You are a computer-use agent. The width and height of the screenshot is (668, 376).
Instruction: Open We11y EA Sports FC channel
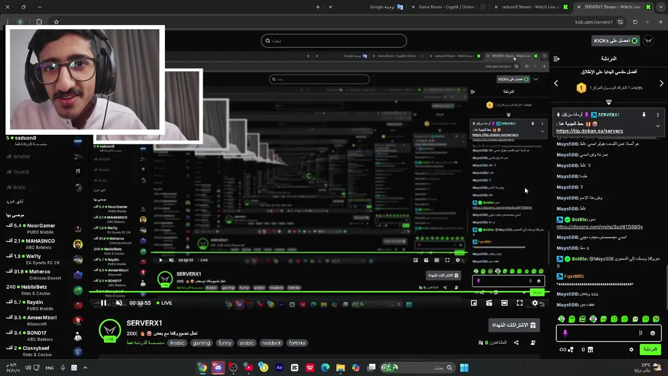click(x=44, y=259)
